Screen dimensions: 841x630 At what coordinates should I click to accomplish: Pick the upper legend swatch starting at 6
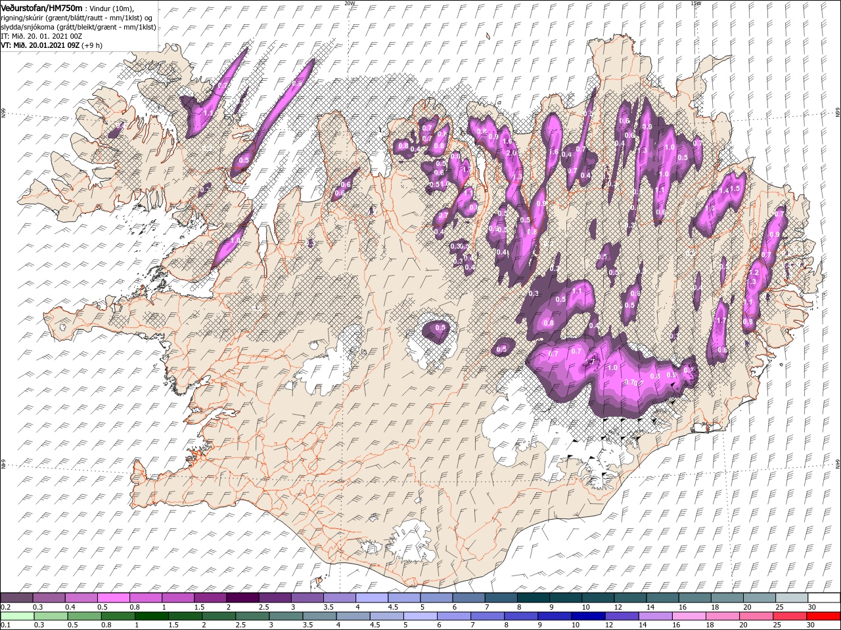(x=468, y=598)
